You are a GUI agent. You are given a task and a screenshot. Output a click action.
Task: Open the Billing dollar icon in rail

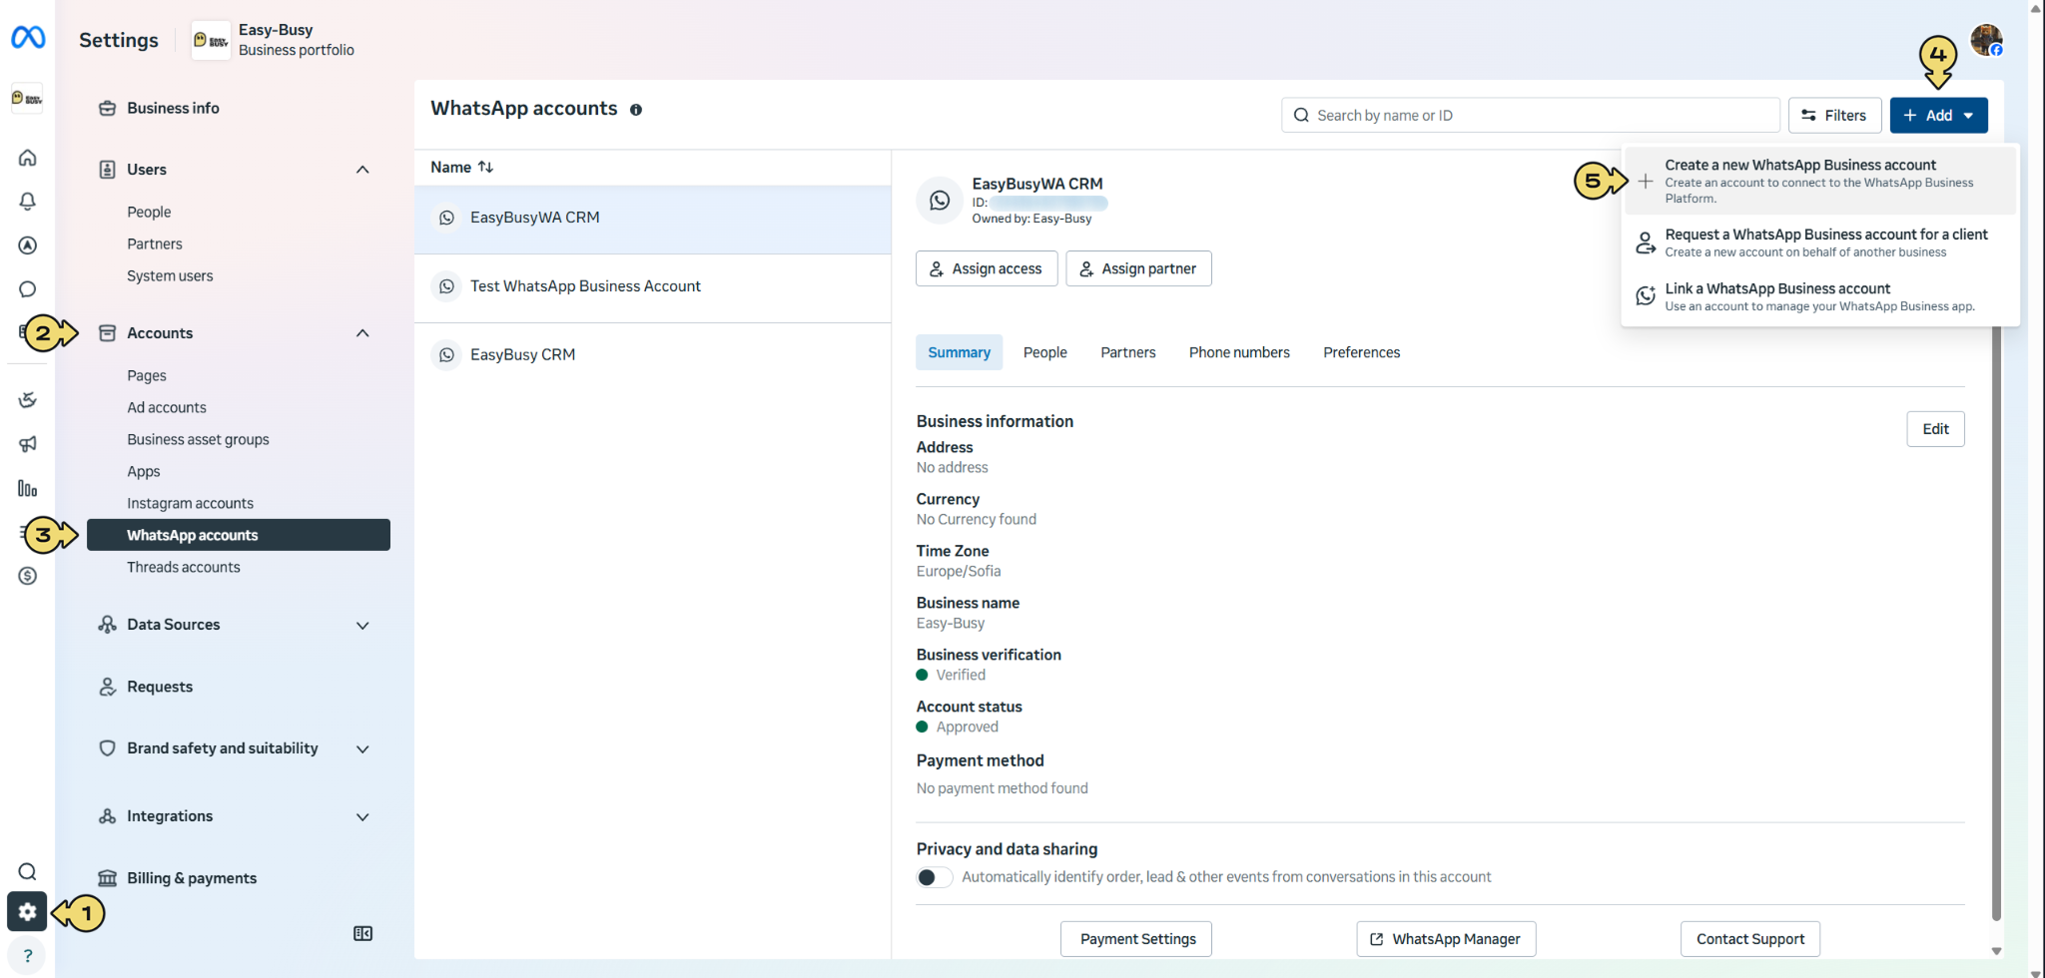(28, 576)
